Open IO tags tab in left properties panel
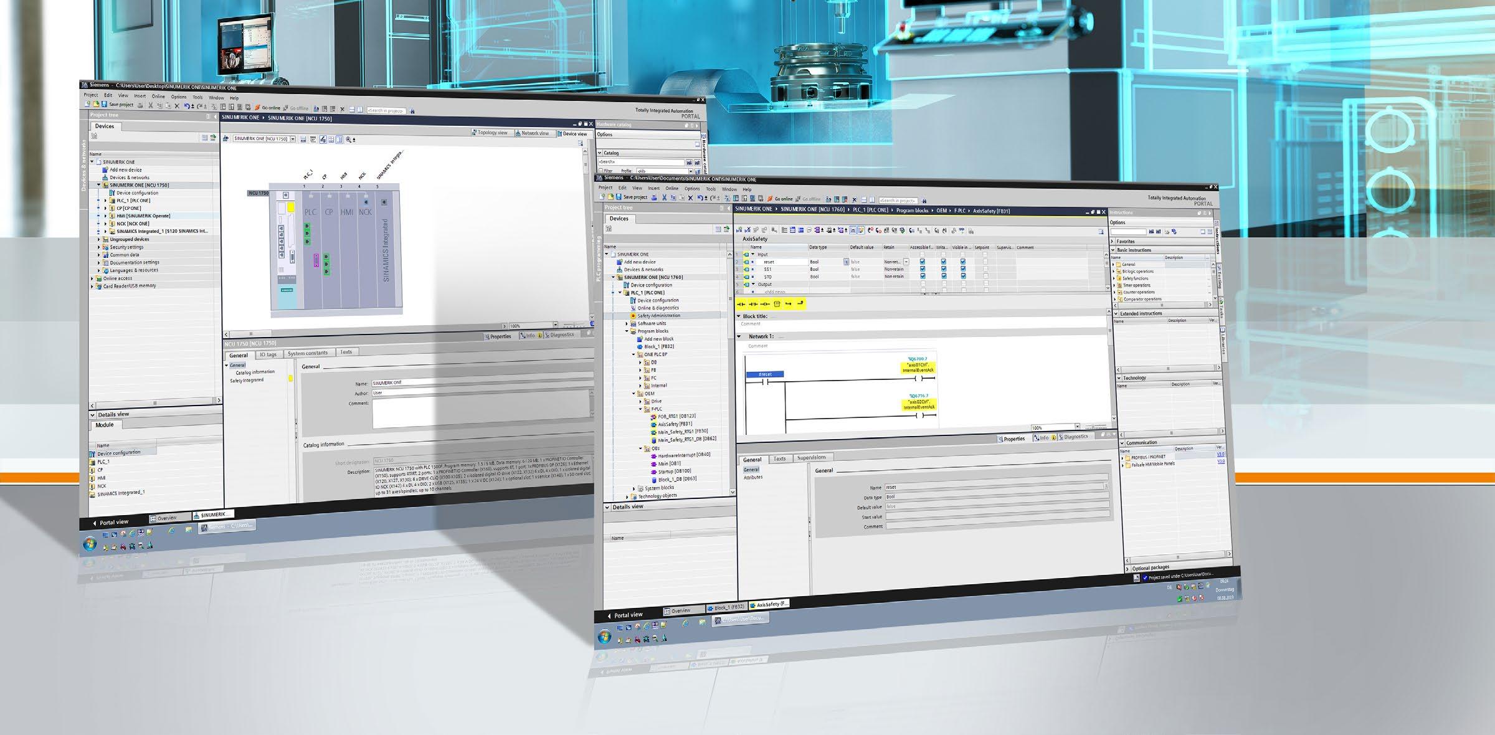Viewport: 1495px width, 735px height. (x=268, y=354)
